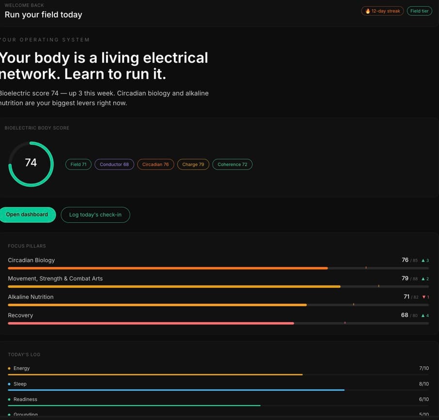Click the Readiness label in today's log

pyautogui.click(x=25, y=399)
